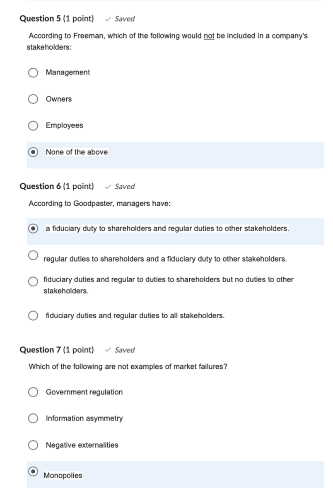Viewport: 333px width, 495px height.
Task: Select fiduciary duties to all stakeholders
Action: [x=33, y=315]
